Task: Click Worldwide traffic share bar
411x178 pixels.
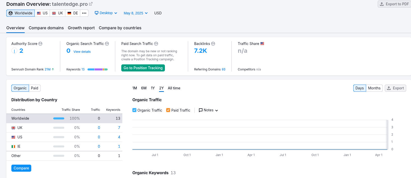Action: [59, 118]
